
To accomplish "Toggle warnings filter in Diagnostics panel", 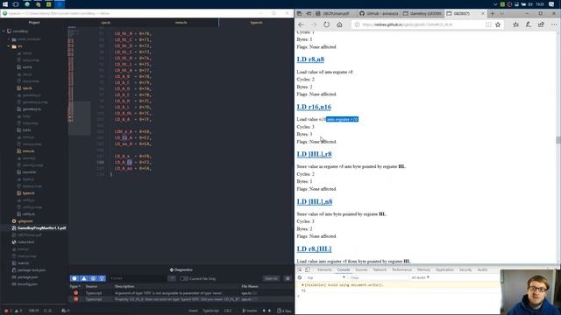I will pyautogui.click(x=84, y=278).
